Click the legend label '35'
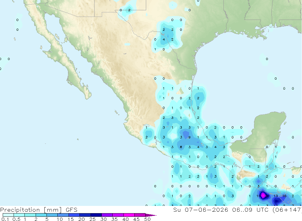Viewport: 302px width, 221px height. pyautogui.click(x=114, y=219)
